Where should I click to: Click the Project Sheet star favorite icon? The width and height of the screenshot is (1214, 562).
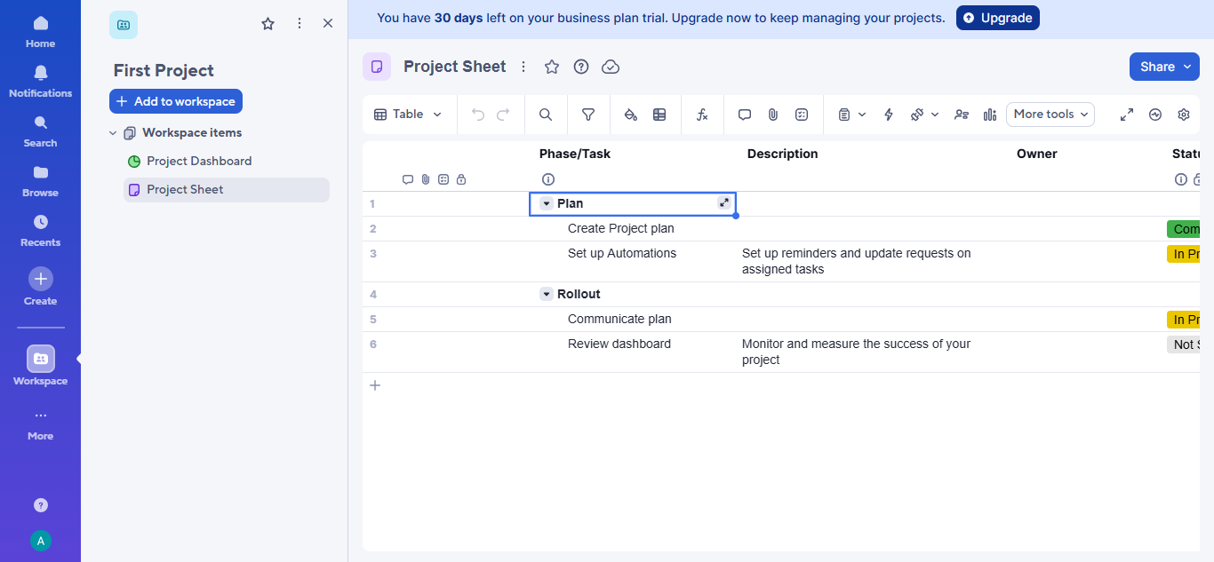tap(552, 67)
